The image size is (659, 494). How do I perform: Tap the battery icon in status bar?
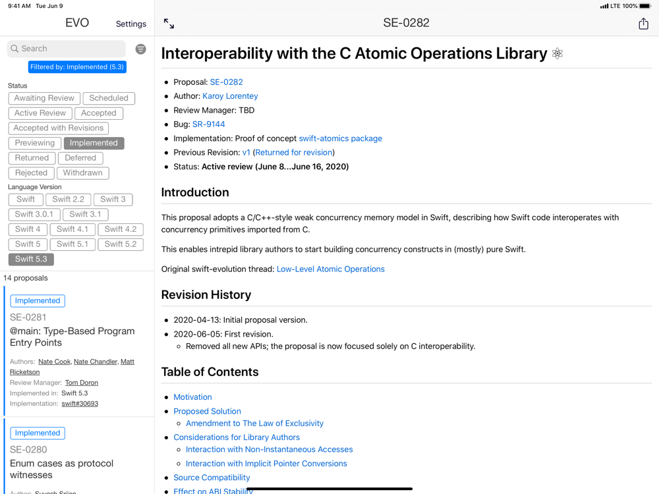tap(645, 6)
